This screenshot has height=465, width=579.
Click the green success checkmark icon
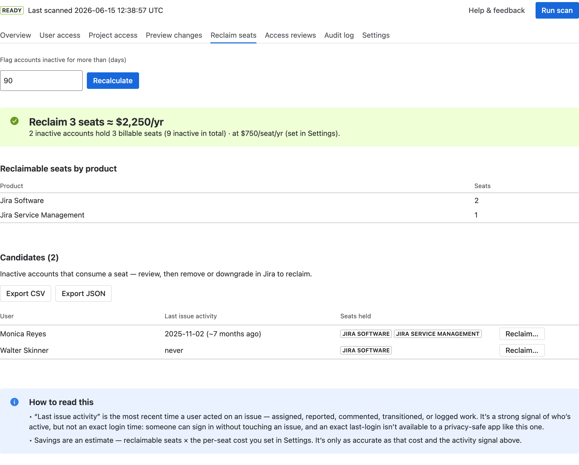tap(14, 121)
